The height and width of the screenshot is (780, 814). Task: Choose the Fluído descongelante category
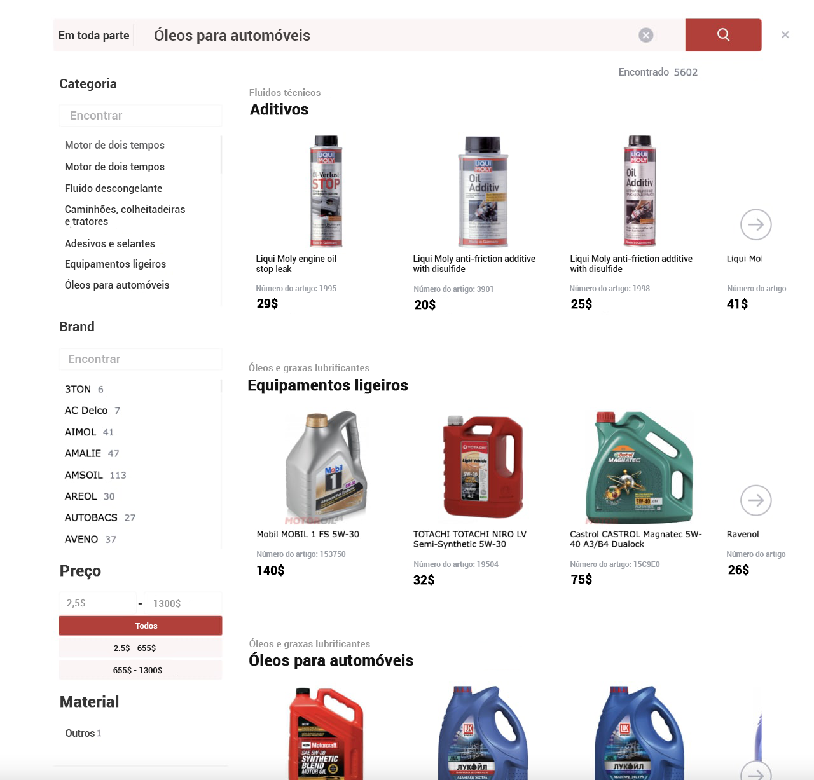113,188
